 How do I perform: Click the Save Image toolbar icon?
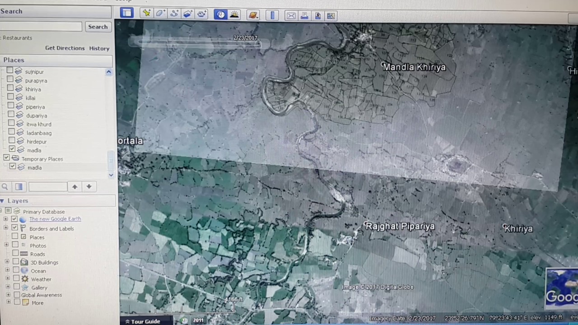click(318, 16)
